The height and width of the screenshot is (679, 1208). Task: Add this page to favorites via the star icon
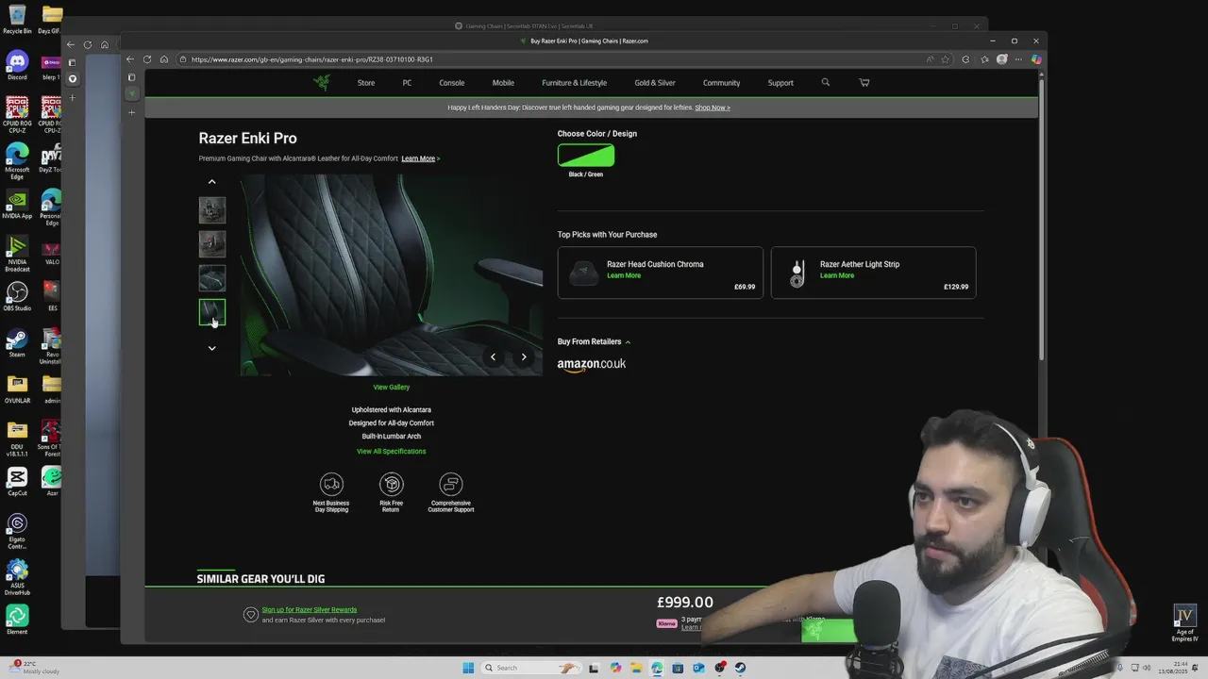[946, 59]
